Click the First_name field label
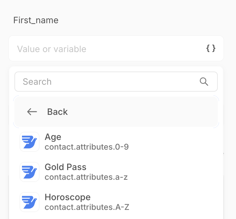 [x=36, y=20]
